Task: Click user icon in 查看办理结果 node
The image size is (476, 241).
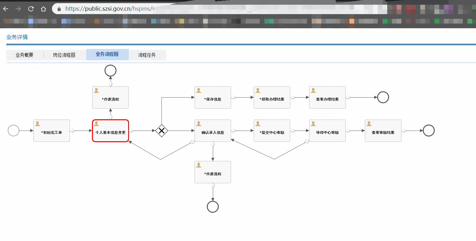Action: point(313,90)
